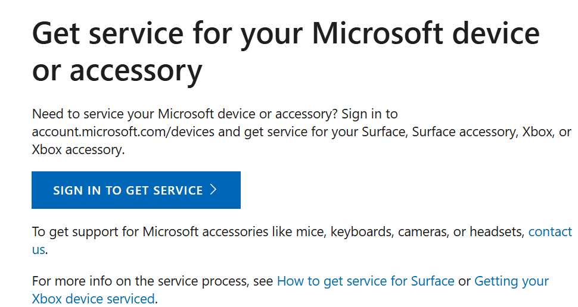
Task: Open the 'contact' link after headsets
Action: (549, 231)
